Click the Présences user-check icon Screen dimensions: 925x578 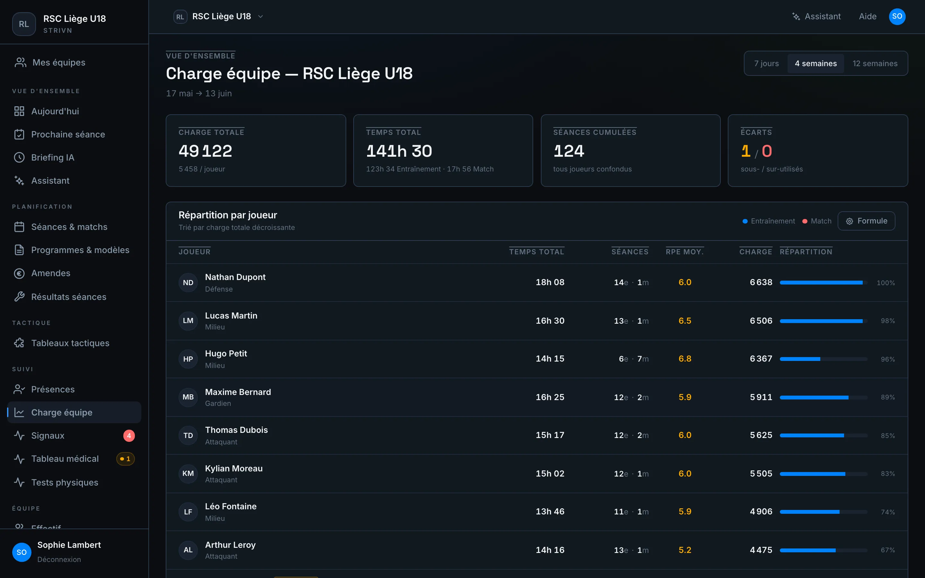19,389
